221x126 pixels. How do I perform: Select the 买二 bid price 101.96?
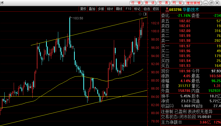[185, 51]
